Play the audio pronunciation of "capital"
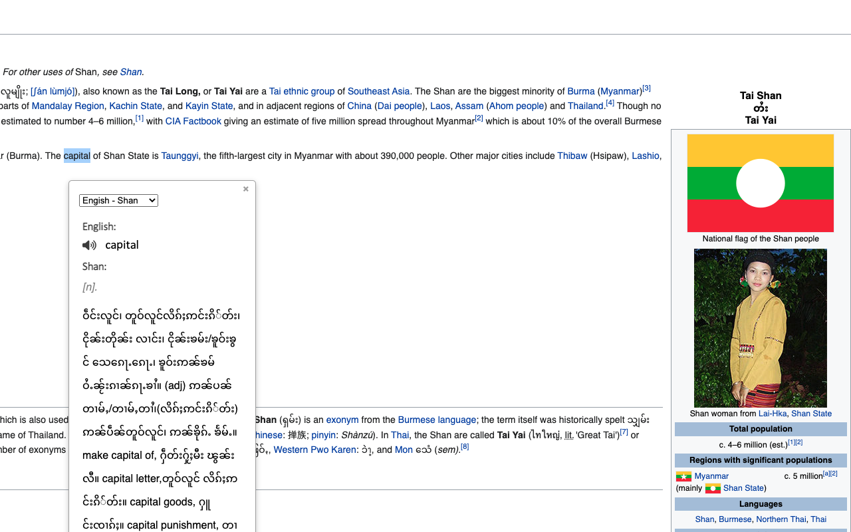Screen dimensions: 851x532 click(x=89, y=245)
